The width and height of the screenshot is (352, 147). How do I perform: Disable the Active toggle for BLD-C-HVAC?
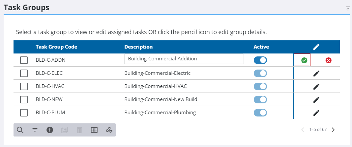pos(260,86)
